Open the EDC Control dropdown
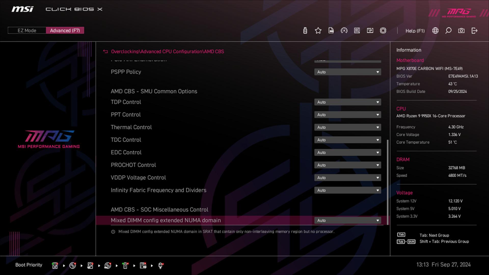The height and width of the screenshot is (275, 489). 348,153
